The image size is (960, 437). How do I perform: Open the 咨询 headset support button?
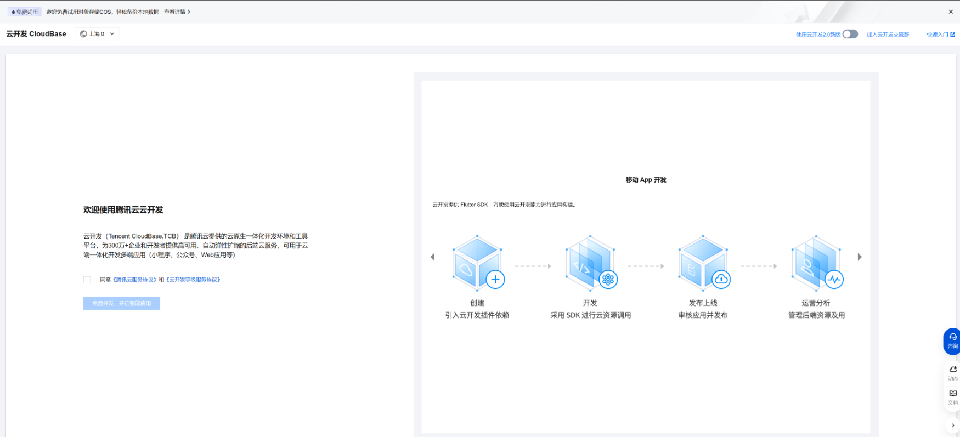click(x=952, y=341)
